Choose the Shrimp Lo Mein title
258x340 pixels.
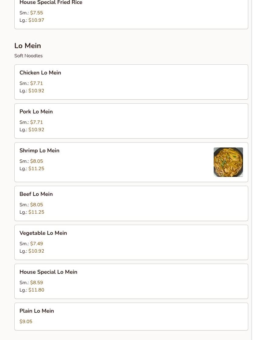click(x=39, y=151)
